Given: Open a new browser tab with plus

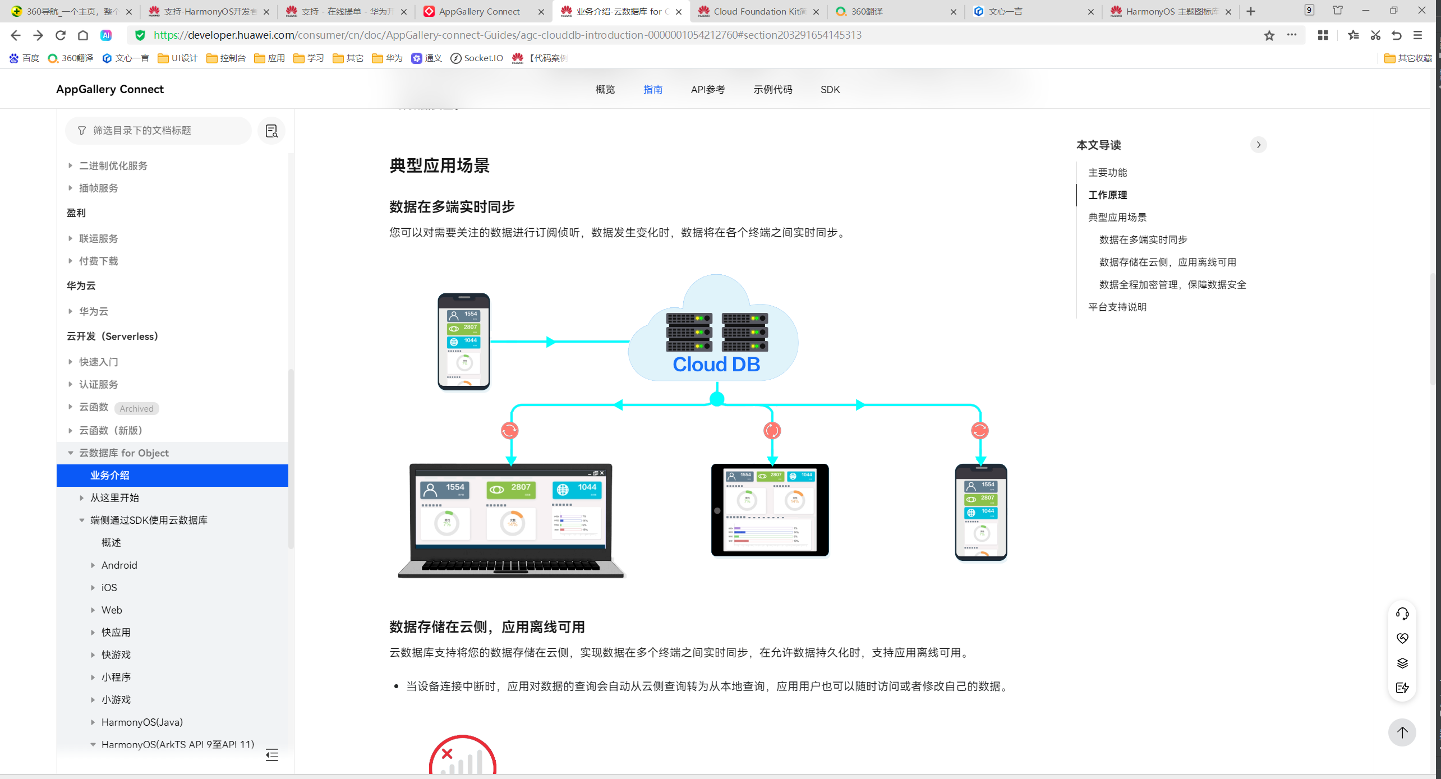Looking at the screenshot, I should pyautogui.click(x=1251, y=11).
